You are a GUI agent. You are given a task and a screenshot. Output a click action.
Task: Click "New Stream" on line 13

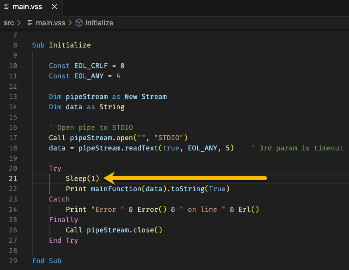click(146, 97)
